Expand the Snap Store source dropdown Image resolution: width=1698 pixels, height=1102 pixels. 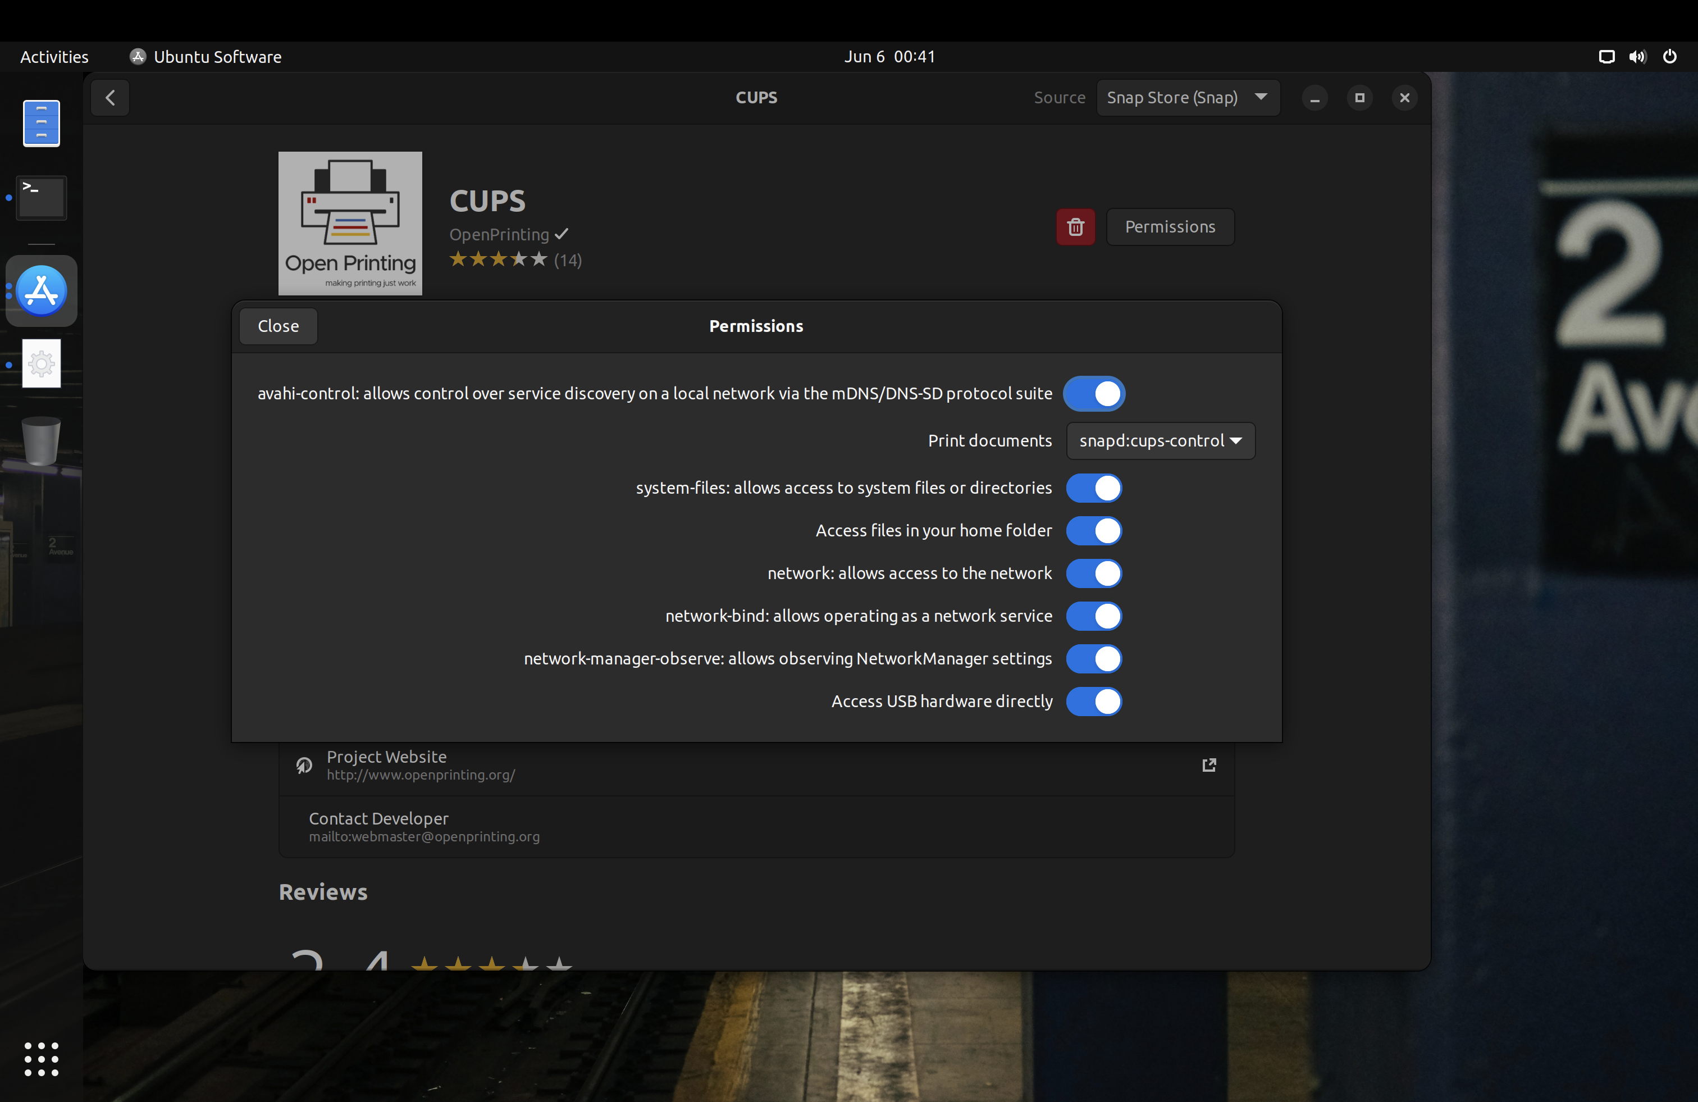[x=1187, y=98]
